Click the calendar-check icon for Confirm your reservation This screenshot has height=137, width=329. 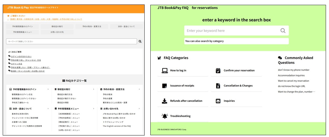pos(218,71)
